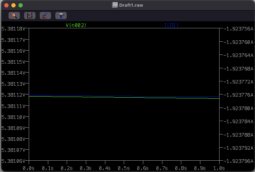This screenshot has width=255, height=172.
Task: Maximize the Draft1.raw window with green button
Action: coord(21,5)
